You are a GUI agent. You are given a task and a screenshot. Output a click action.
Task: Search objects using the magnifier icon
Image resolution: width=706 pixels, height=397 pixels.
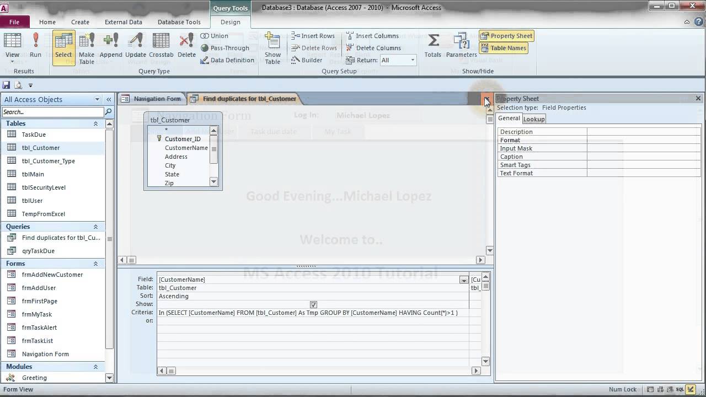point(108,112)
